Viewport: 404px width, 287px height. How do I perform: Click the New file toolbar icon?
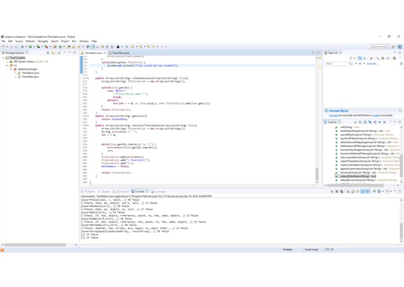(3, 46)
